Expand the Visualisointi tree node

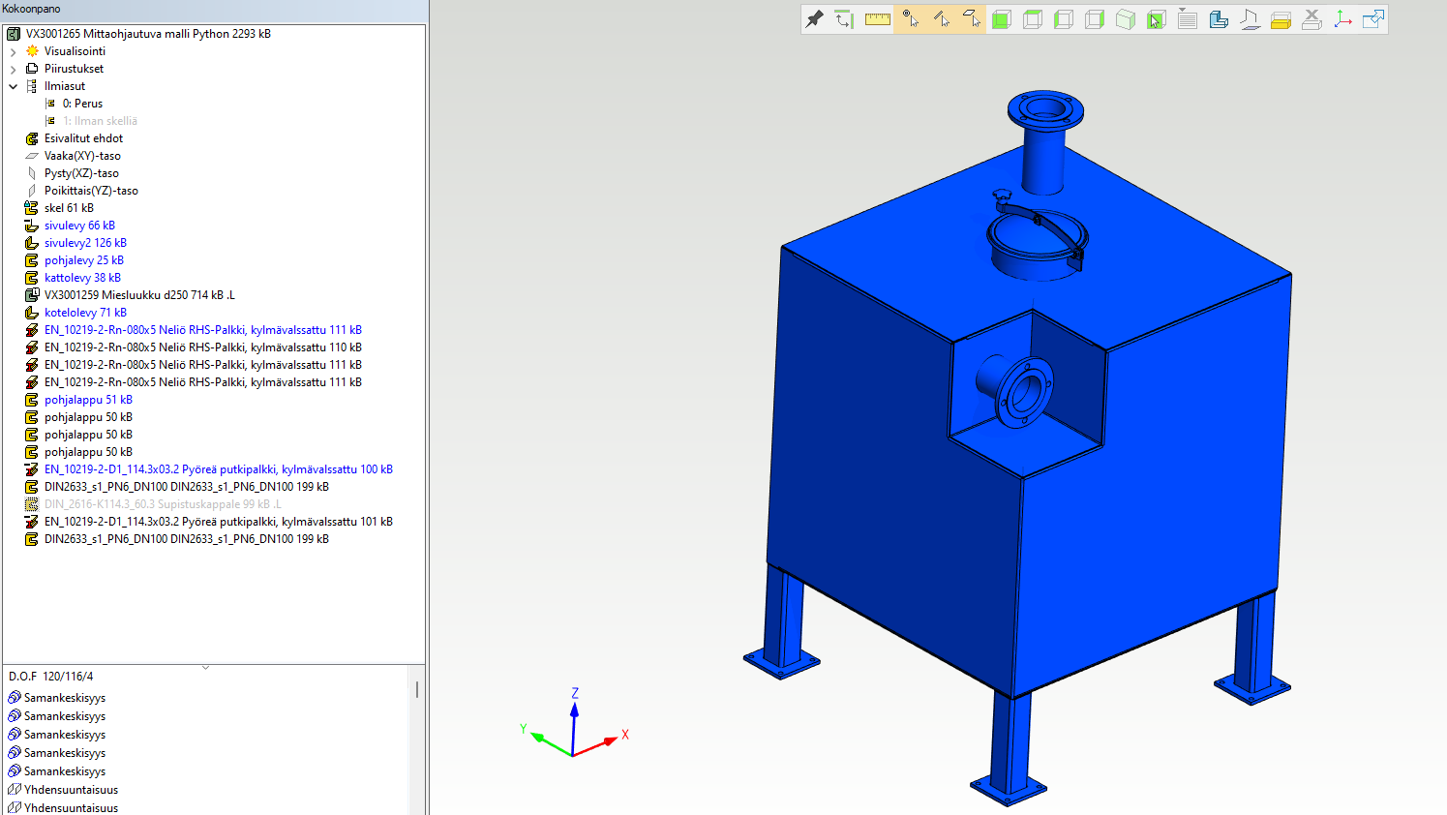(x=14, y=51)
